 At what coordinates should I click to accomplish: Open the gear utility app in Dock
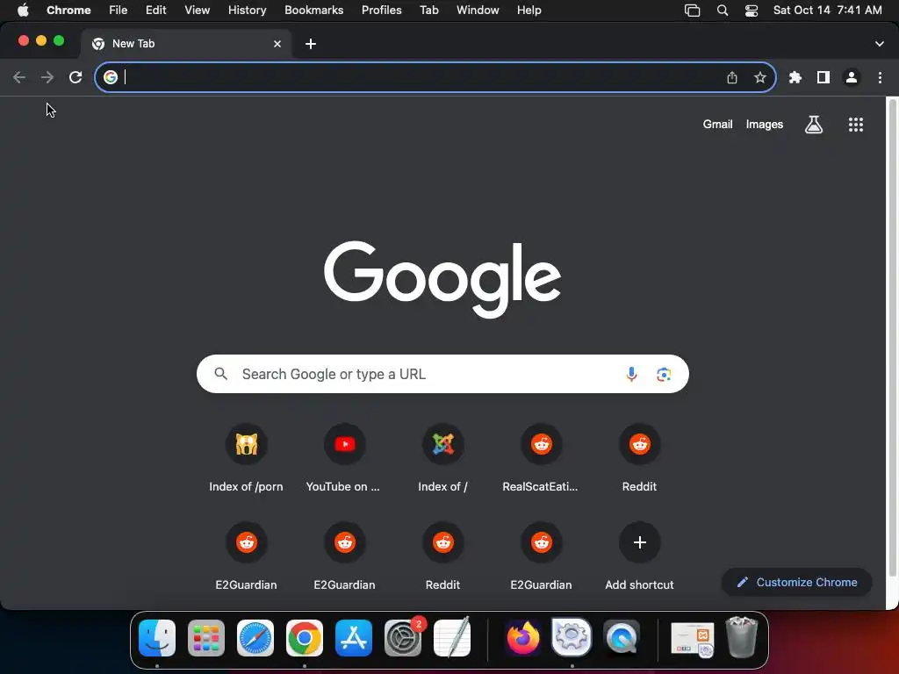coord(572,637)
